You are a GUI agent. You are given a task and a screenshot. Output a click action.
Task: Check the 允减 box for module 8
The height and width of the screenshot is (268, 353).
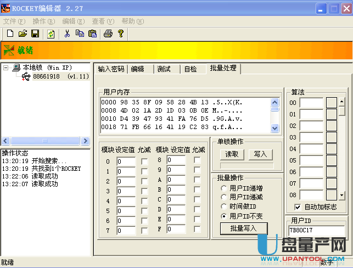(x=197, y=160)
